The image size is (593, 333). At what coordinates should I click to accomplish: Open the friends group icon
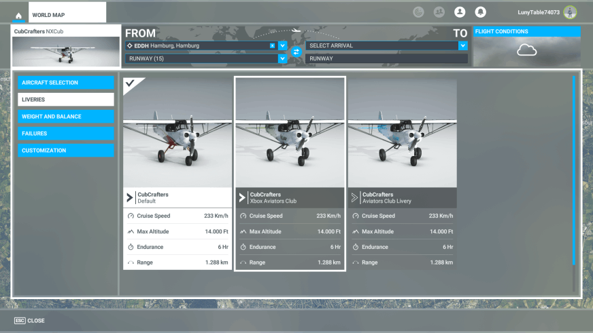439,12
